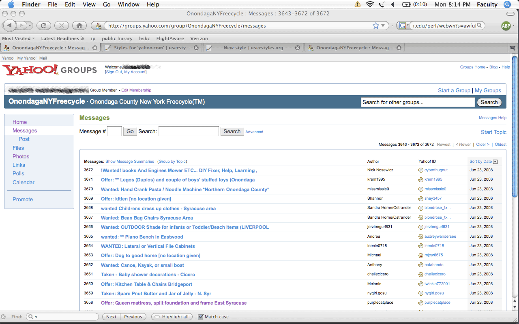Screen dimensions: 519x324
Task: Click the Sign Out link
Action: [x=114, y=72]
